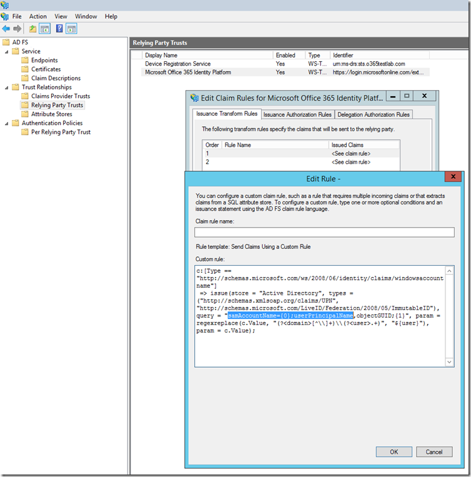The width and height of the screenshot is (471, 477).
Task: Click the custom rule scrollbar down arrow
Action: coord(449,362)
